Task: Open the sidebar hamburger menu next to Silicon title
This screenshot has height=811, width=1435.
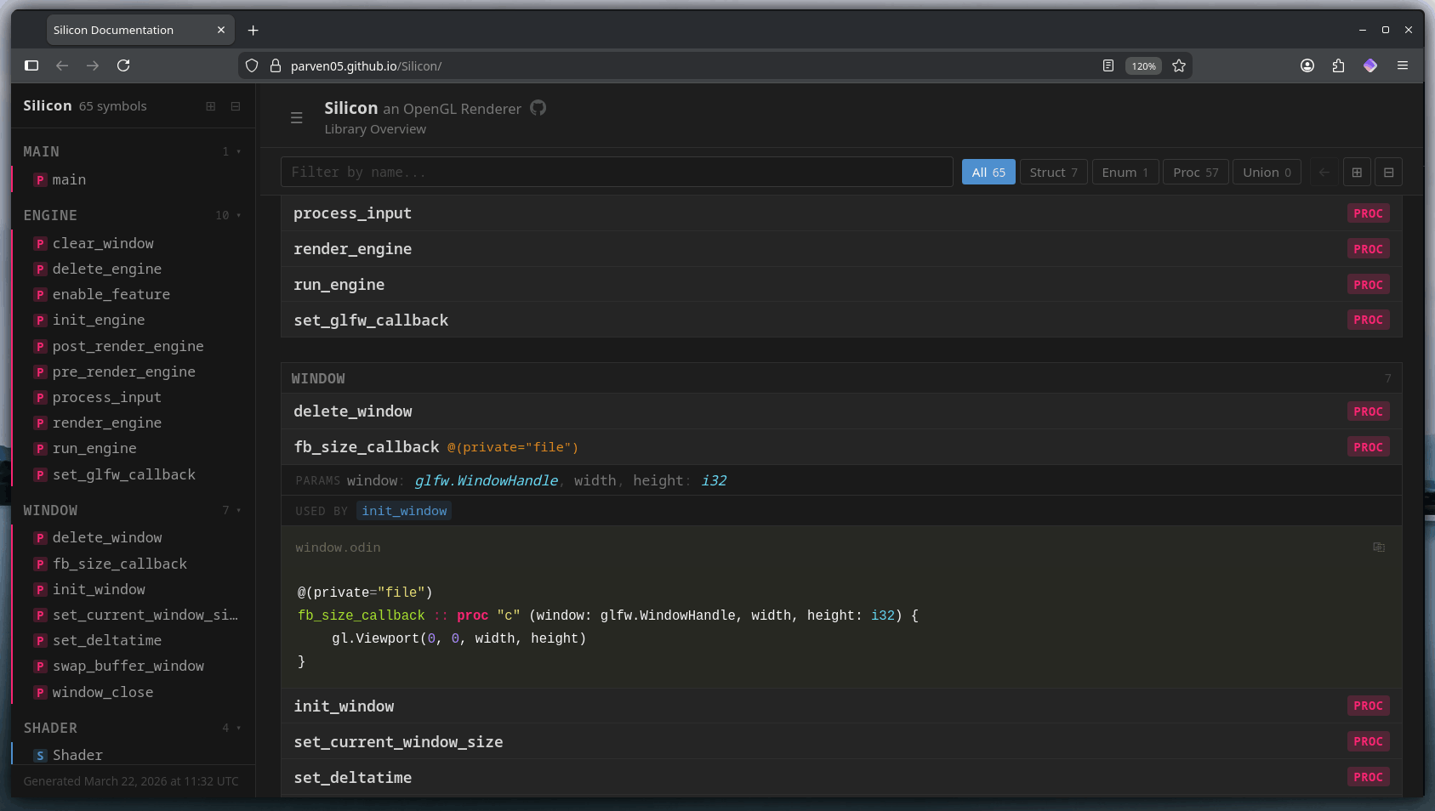Action: pyautogui.click(x=297, y=117)
